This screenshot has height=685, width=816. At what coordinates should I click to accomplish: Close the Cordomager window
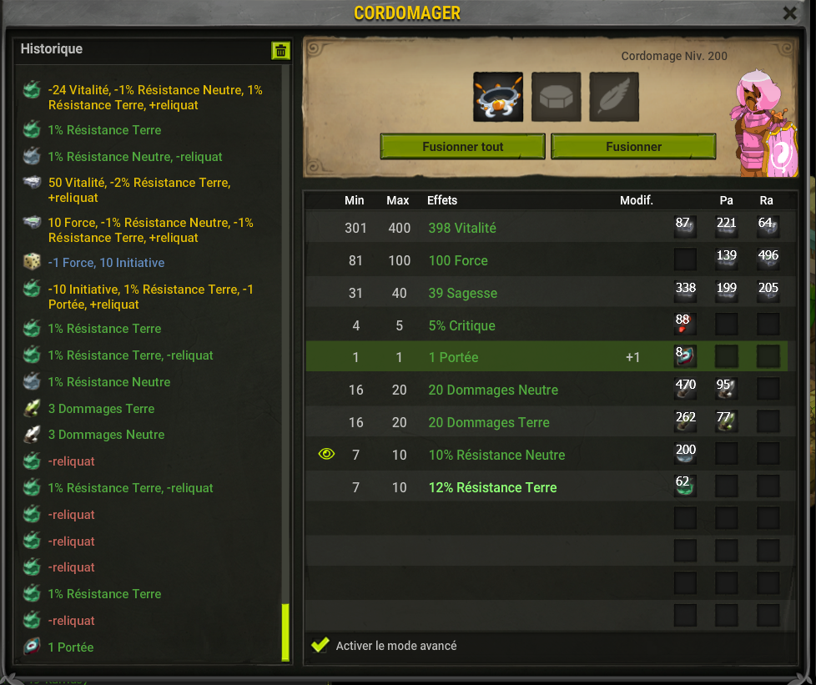pyautogui.click(x=789, y=13)
